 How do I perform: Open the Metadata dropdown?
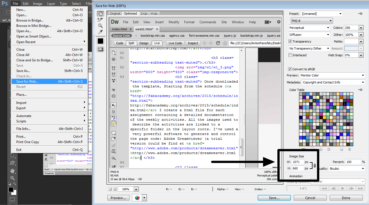334,82
